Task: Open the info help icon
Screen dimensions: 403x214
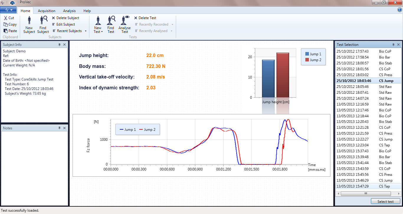Action: (400, 10)
